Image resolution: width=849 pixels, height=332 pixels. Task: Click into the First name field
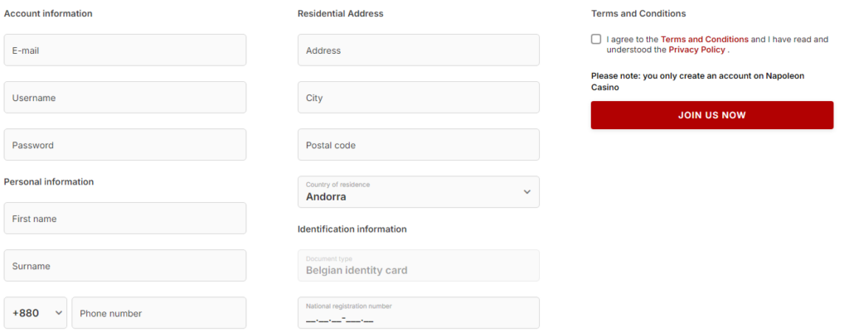click(x=125, y=219)
